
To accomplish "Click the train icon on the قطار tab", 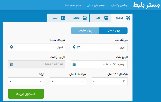I will pyautogui.click(x=106, y=18).
